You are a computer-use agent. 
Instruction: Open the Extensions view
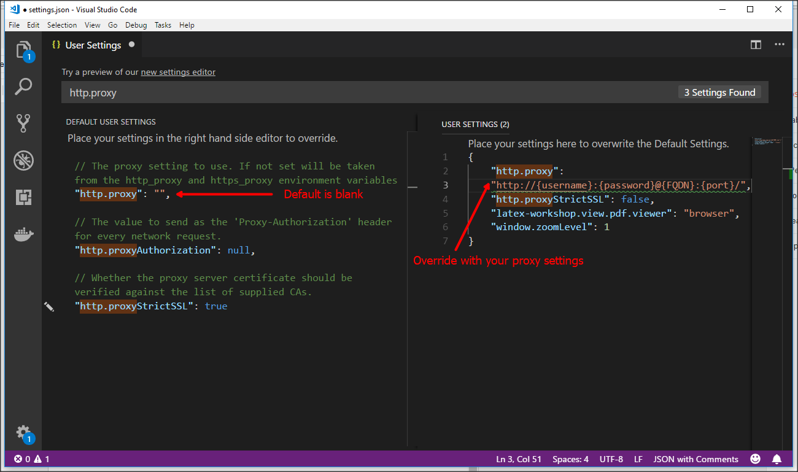click(x=23, y=197)
